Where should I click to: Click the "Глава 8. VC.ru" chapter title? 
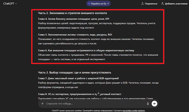[80, 94]
